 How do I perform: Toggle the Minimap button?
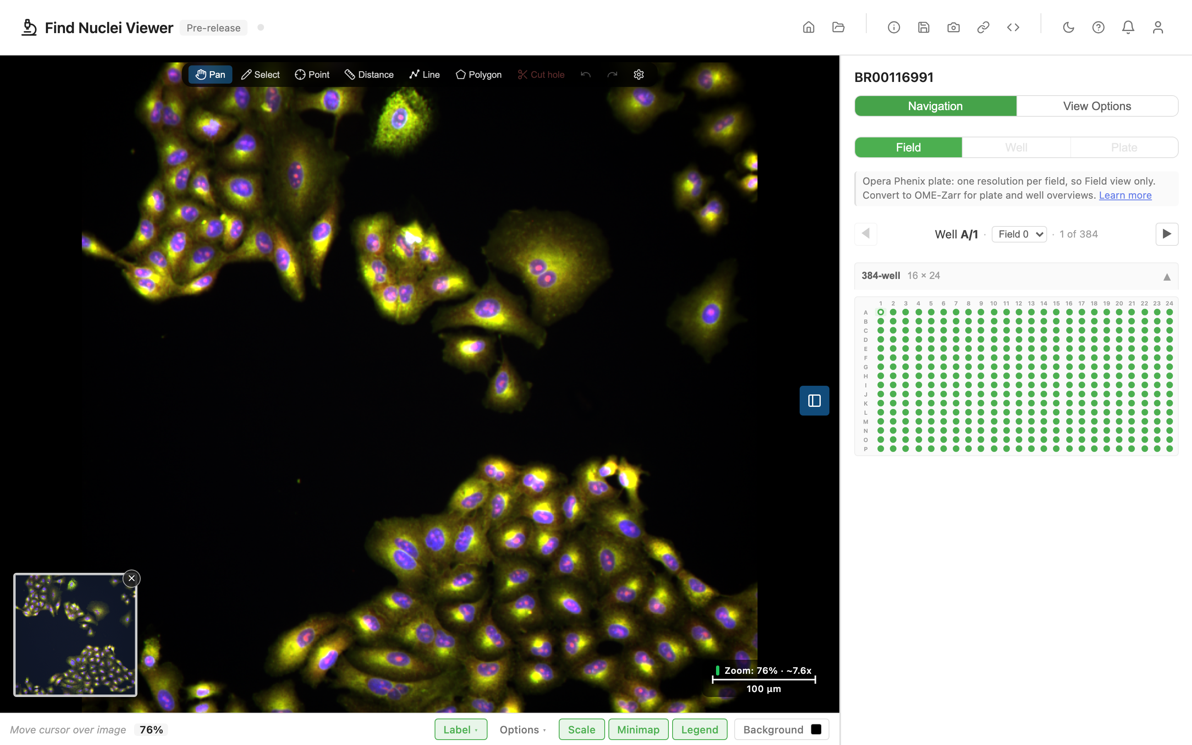[638, 730]
